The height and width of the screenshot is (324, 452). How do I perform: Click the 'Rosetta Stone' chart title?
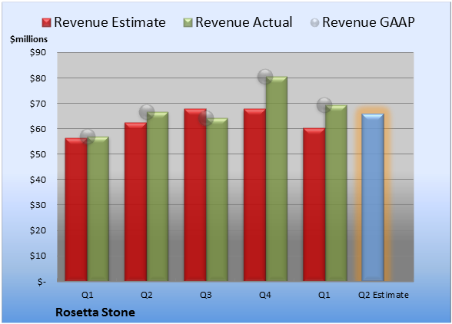(x=95, y=312)
